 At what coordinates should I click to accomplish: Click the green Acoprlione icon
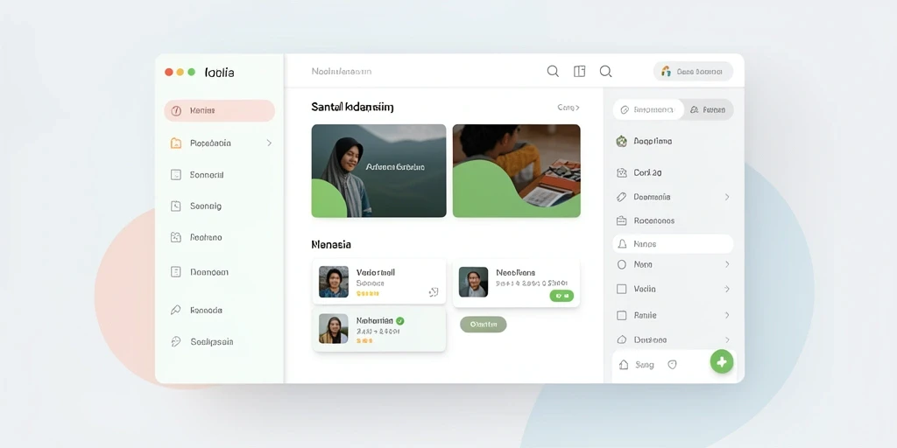coord(622,141)
